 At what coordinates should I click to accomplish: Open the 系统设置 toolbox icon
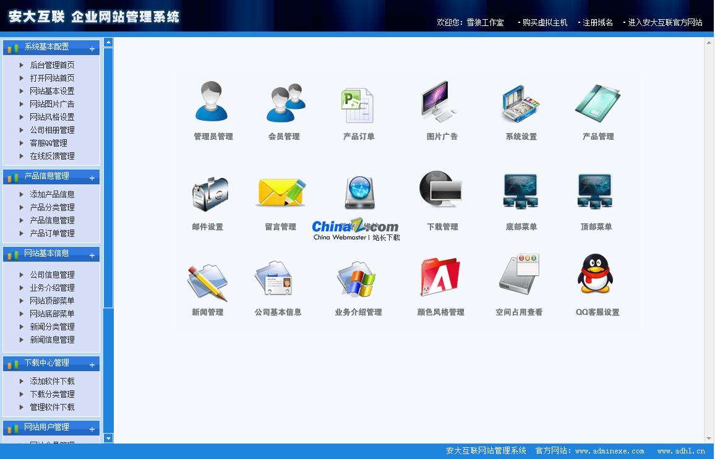pos(520,103)
